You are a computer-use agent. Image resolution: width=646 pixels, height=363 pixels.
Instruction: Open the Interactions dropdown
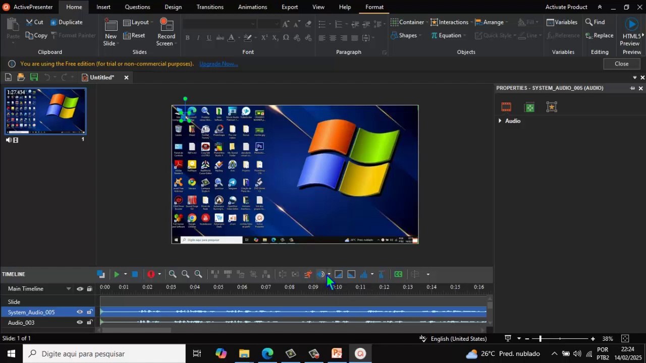[x=451, y=22]
